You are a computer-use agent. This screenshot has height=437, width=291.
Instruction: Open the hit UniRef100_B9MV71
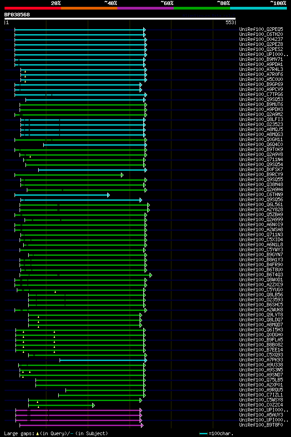[261, 59]
